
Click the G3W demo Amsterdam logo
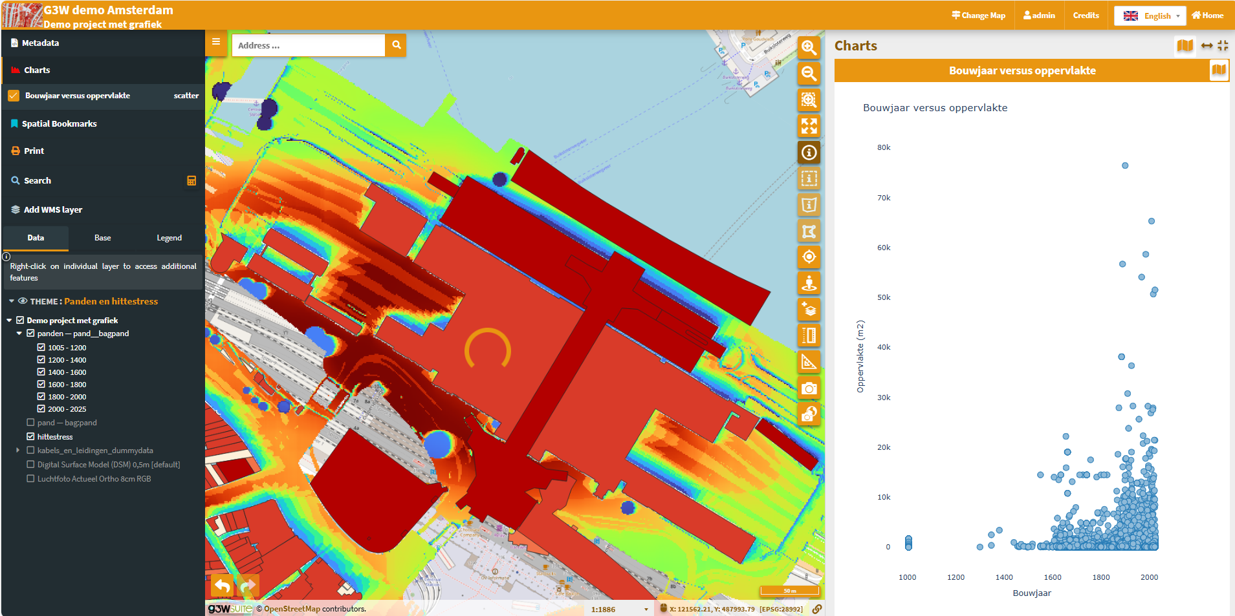pos(22,15)
